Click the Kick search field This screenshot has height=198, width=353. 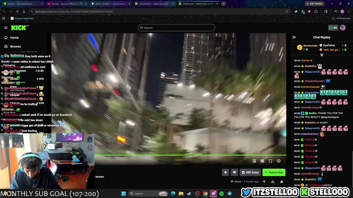[x=176, y=28]
